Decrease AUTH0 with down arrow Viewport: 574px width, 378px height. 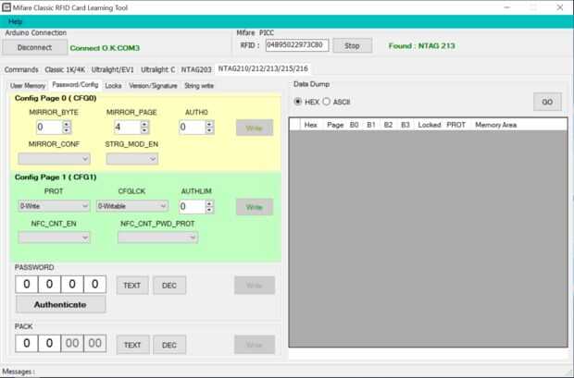(x=209, y=130)
